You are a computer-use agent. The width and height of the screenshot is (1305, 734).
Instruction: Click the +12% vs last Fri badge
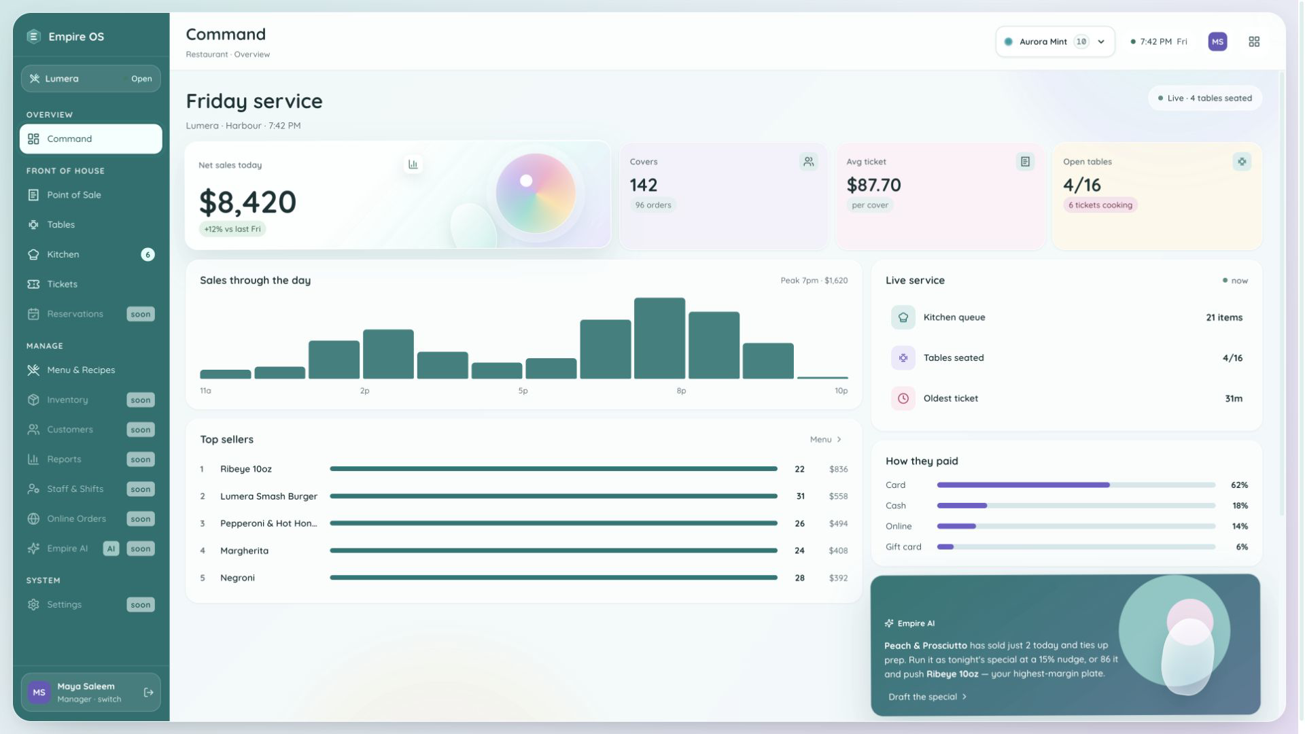pyautogui.click(x=232, y=229)
